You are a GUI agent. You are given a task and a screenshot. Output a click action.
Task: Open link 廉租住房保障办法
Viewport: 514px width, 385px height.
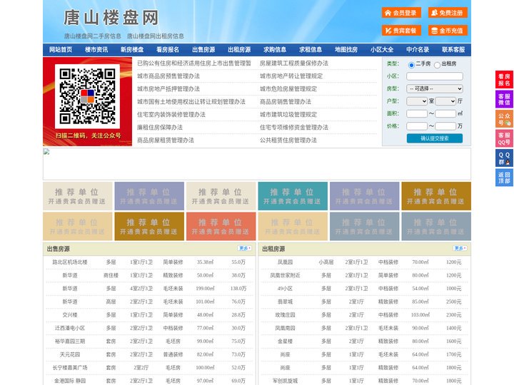(x=160, y=128)
